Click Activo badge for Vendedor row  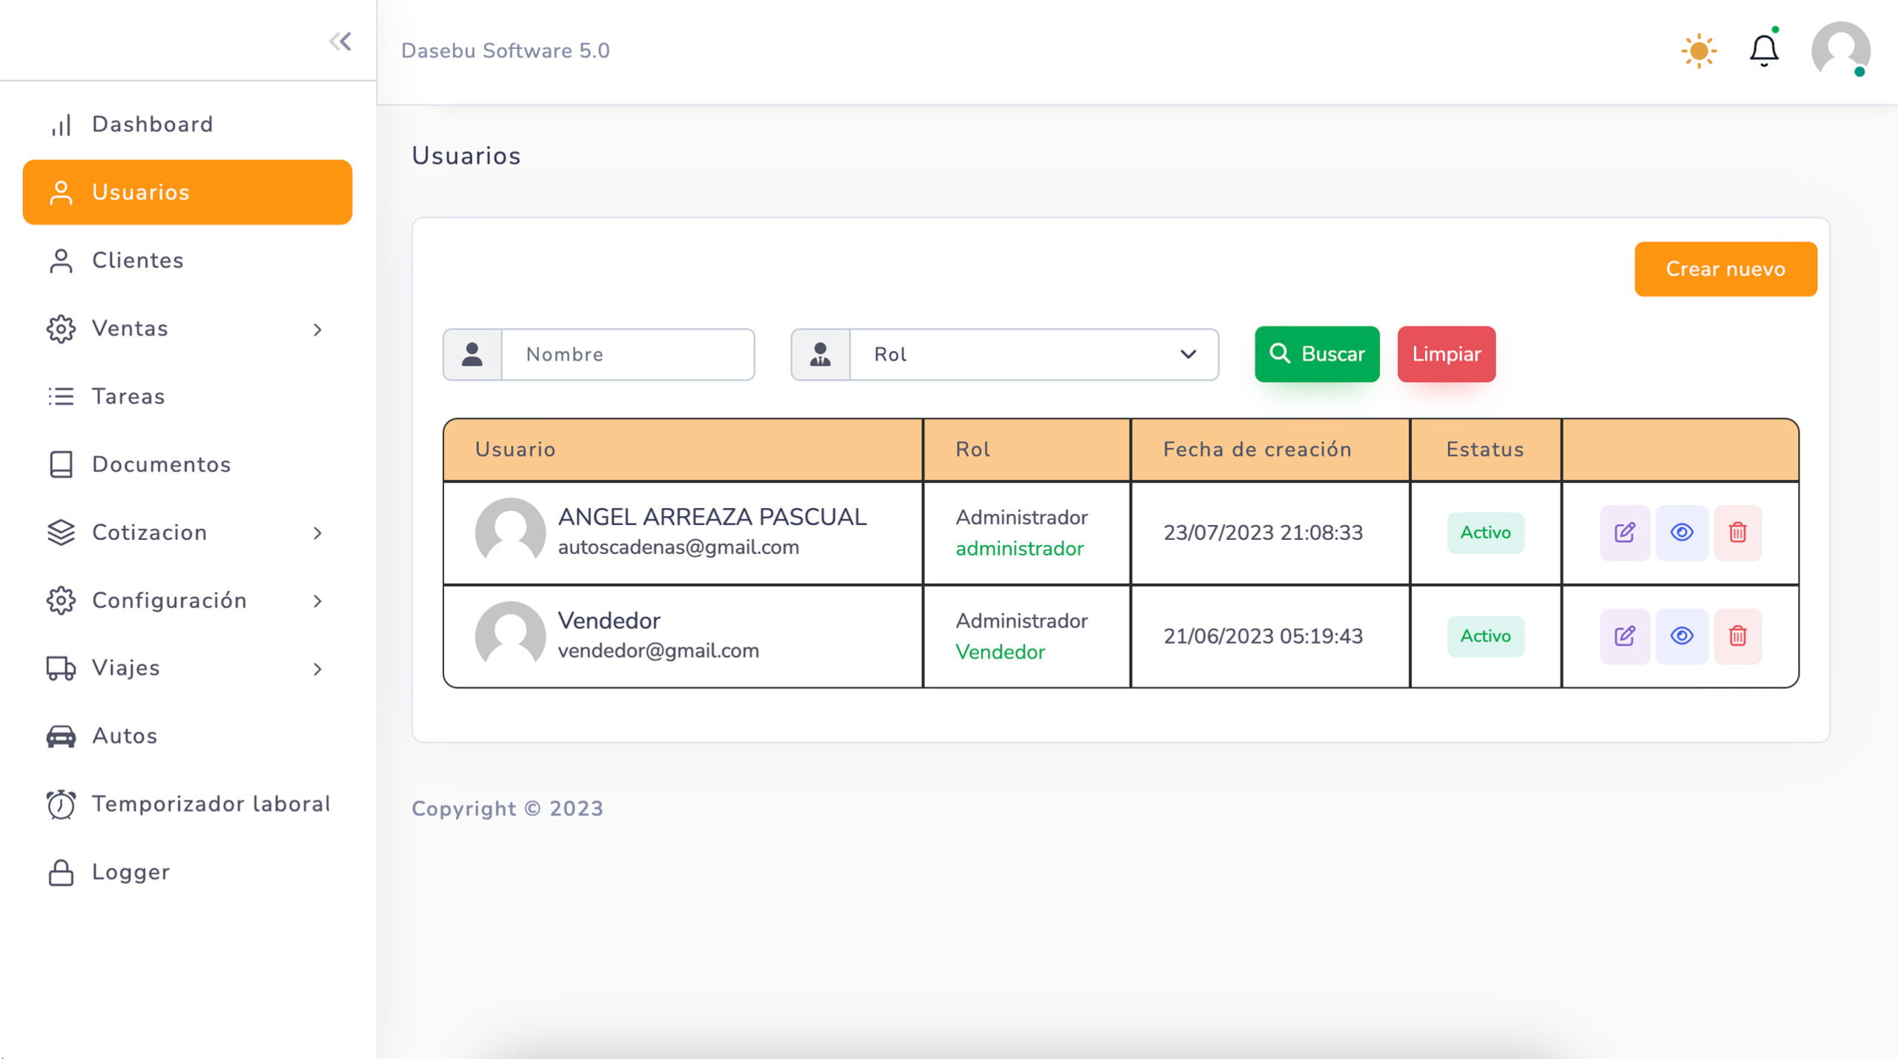coord(1485,636)
